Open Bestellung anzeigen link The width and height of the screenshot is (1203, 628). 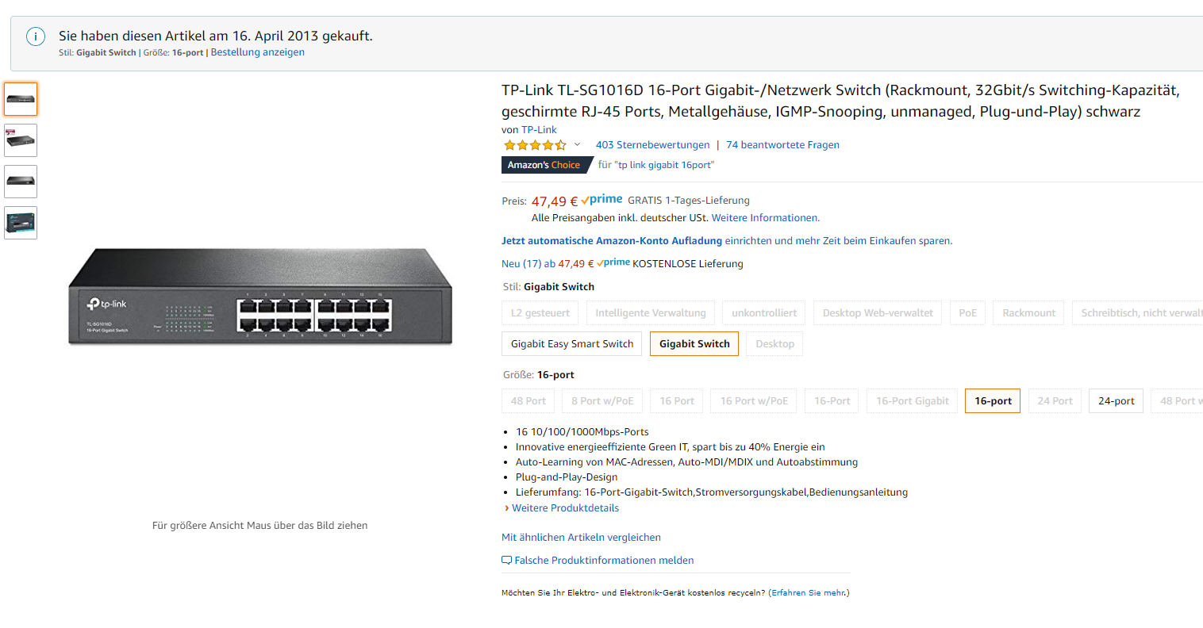pos(257,52)
